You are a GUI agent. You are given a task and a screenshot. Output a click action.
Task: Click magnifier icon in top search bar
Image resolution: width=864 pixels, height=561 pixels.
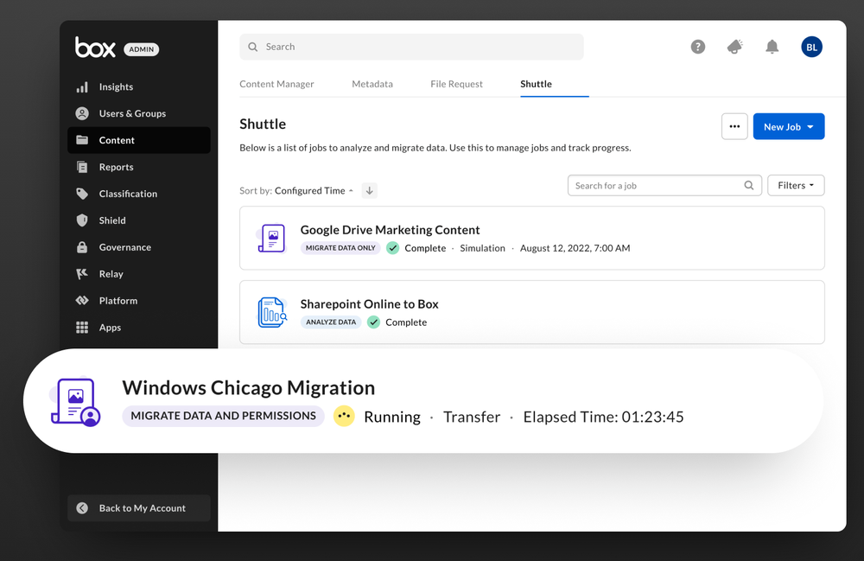coord(253,47)
